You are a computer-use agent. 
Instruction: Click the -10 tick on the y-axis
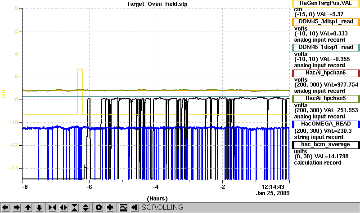tap(14, 122)
